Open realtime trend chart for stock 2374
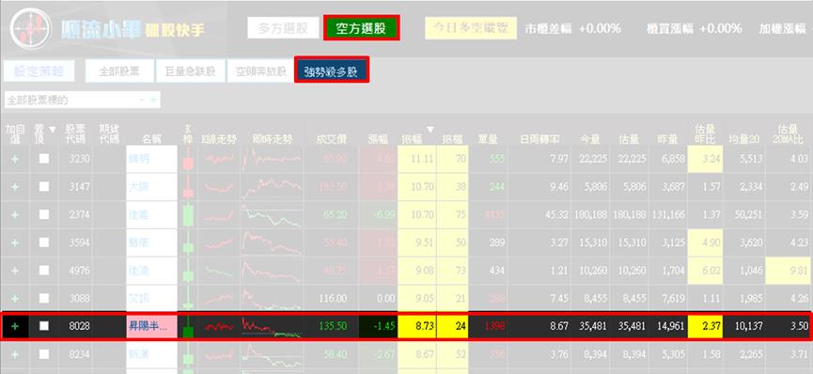Image resolution: width=813 pixels, height=374 pixels. (x=272, y=215)
